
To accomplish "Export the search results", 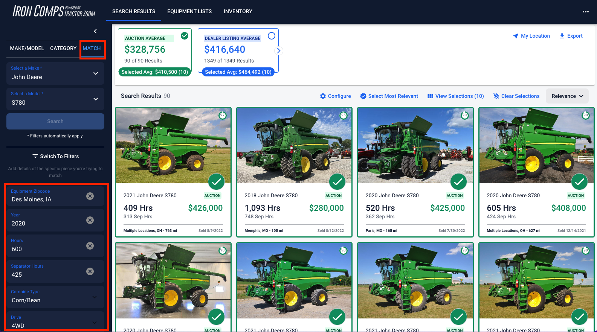I will [x=571, y=36].
